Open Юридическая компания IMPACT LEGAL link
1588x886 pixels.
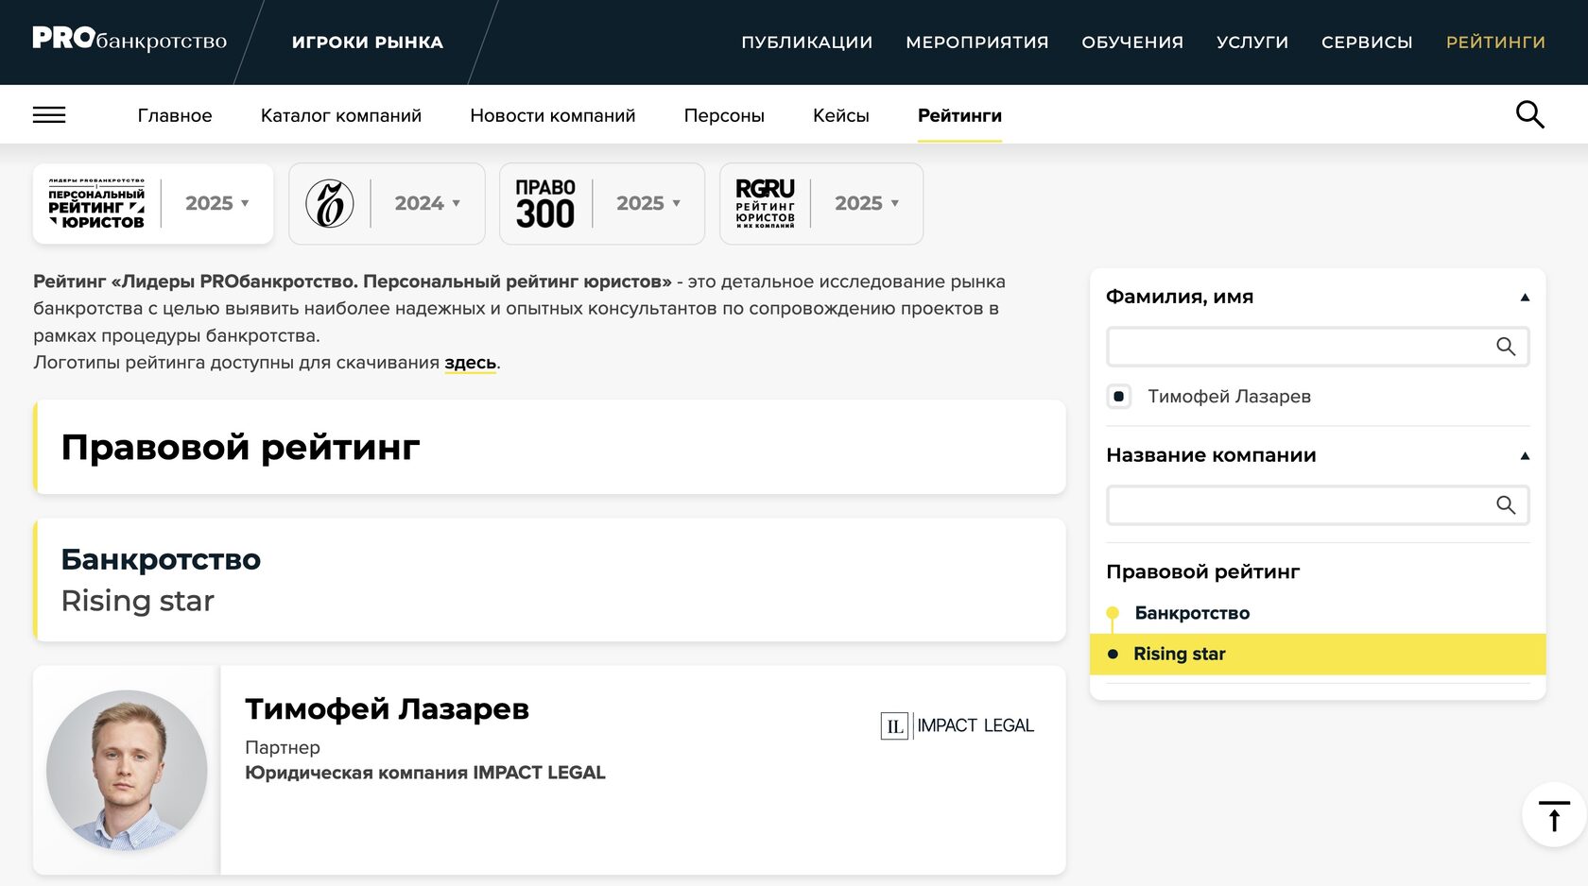425,773
